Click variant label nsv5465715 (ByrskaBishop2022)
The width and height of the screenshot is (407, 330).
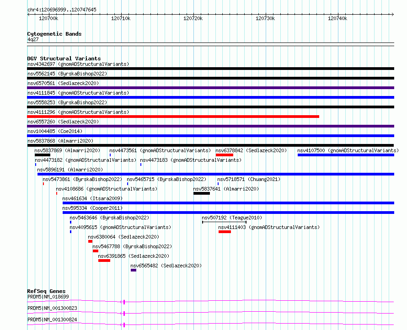pyautogui.click(x=166, y=179)
